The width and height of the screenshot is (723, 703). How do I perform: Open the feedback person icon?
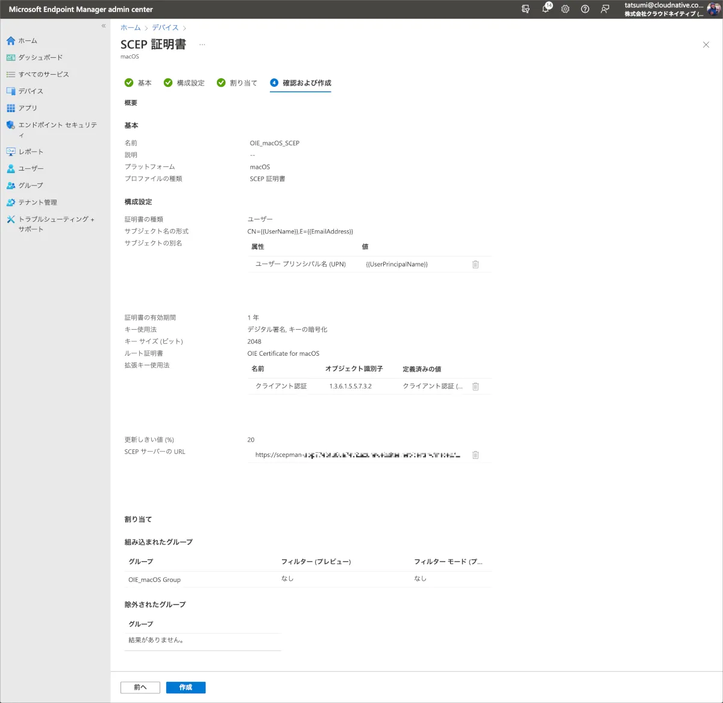point(605,9)
